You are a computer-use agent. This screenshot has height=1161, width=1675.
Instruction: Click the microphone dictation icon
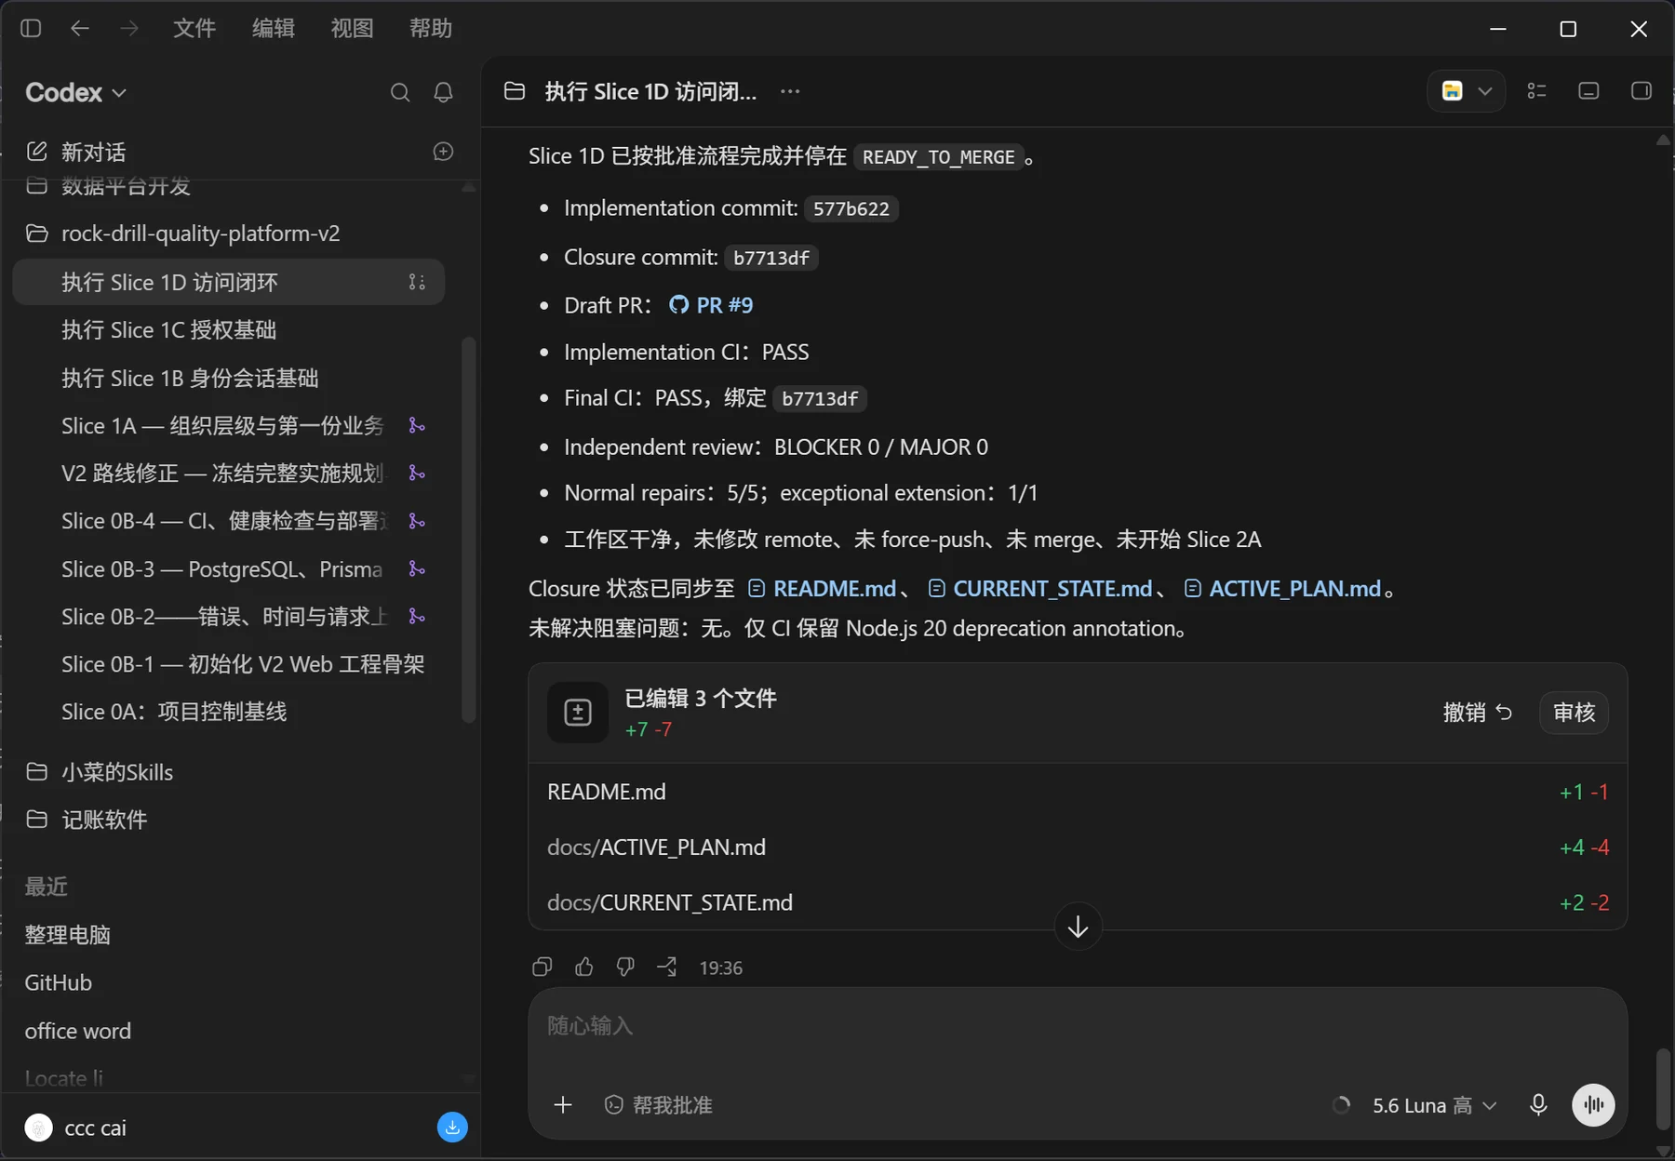tap(1539, 1104)
